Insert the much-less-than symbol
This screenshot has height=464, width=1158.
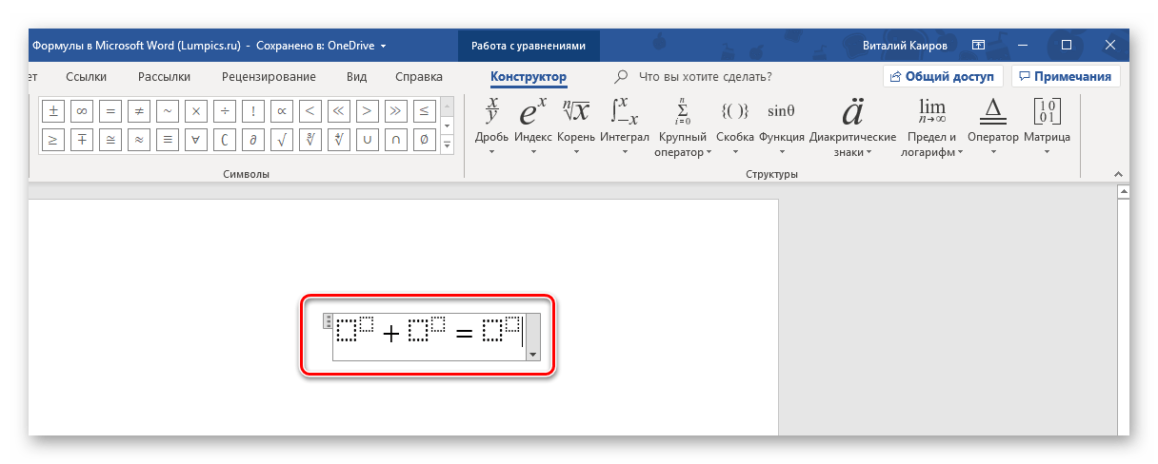339,110
